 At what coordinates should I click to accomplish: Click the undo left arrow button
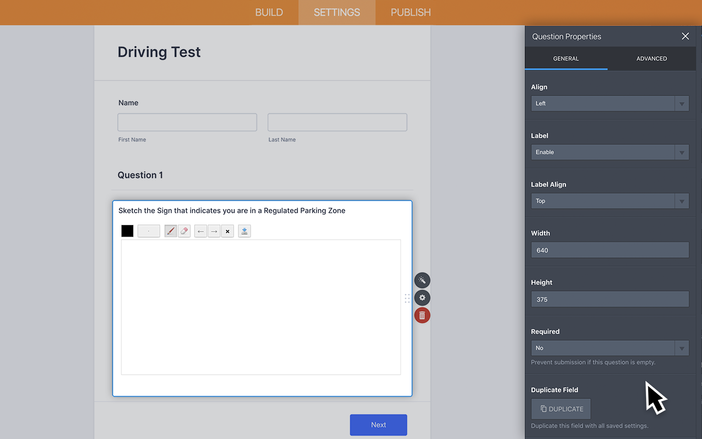tap(201, 231)
